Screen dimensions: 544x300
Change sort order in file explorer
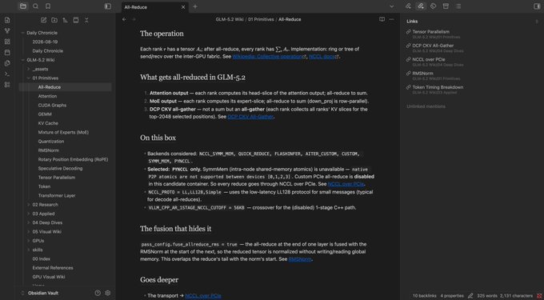point(66,20)
